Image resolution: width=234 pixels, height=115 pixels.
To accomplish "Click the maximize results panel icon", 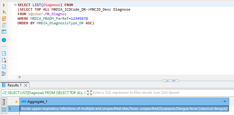I will (x=89, y=93).
